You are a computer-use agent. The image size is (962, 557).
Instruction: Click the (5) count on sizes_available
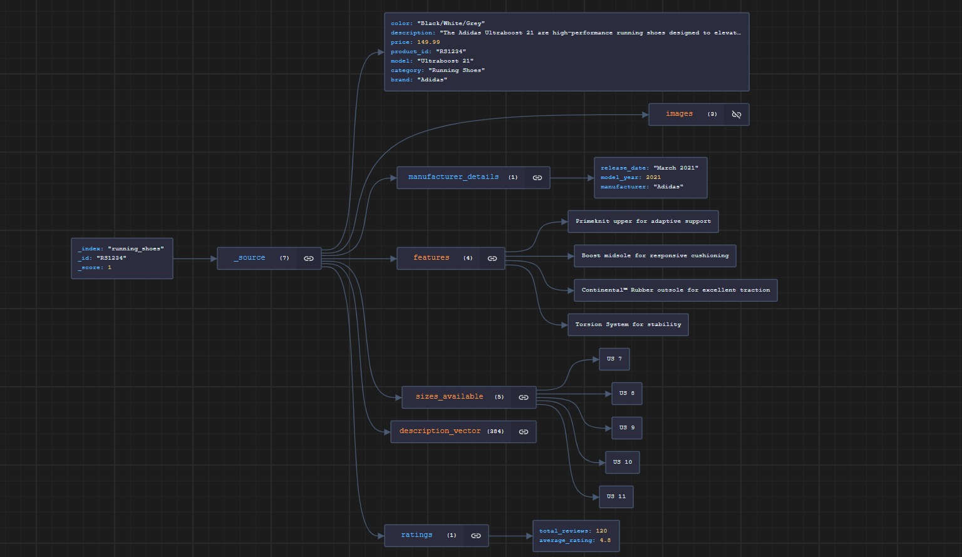(499, 397)
